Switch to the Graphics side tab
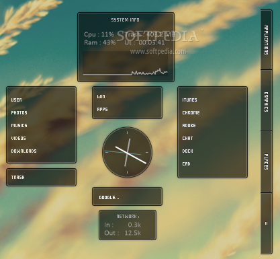The image size is (280, 259). 266,100
